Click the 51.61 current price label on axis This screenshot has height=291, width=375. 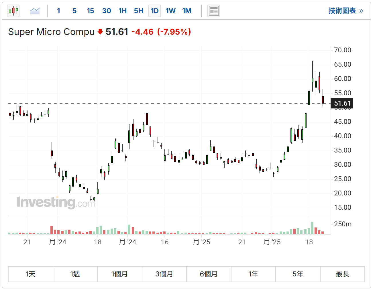point(342,103)
